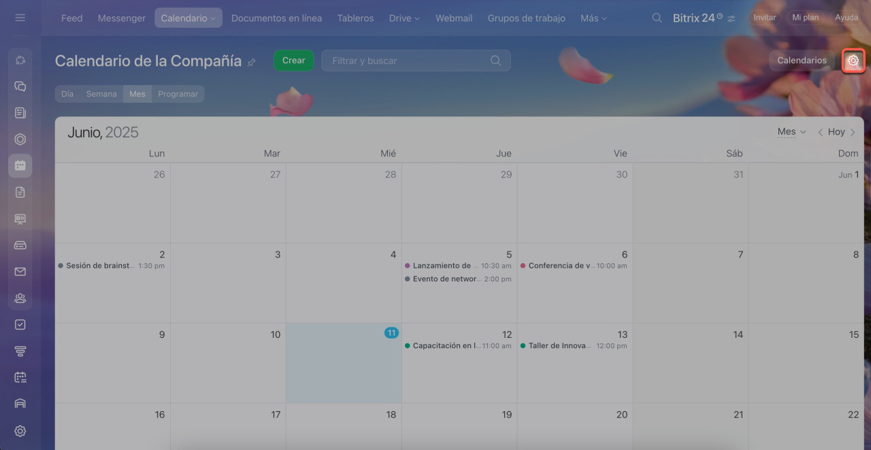Open Grupos de trabajo tab
Viewport: 871px width, 450px height.
[526, 18]
